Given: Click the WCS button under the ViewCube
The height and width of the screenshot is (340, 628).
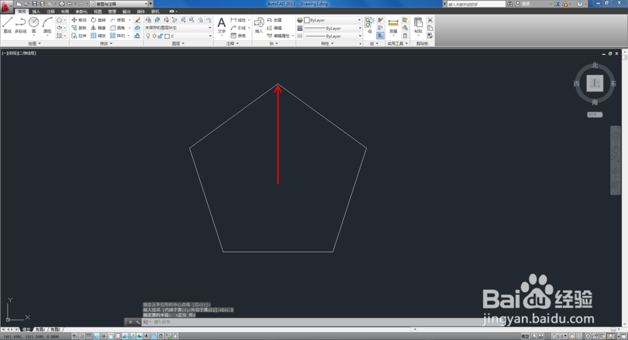Looking at the screenshot, I should coord(595,114).
